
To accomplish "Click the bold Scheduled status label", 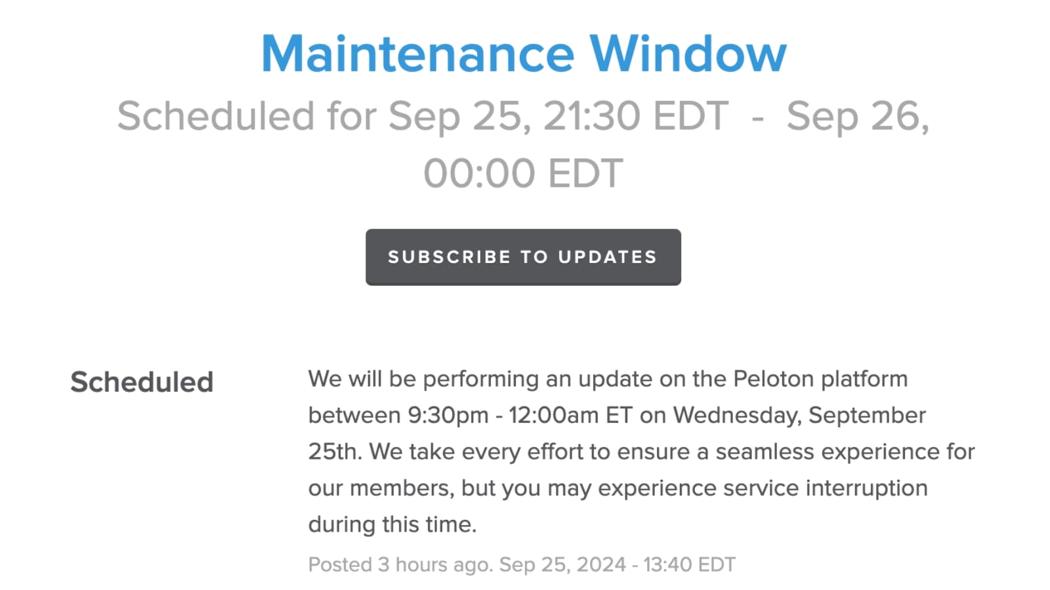I will coord(142,382).
